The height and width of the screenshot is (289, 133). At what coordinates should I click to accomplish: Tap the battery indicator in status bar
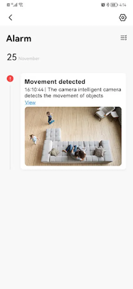pos(114,5)
